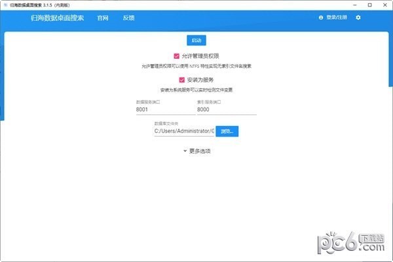Click the chevron arrow beside 更多选项
Viewport: 393px width, 262px height.
tap(185, 151)
